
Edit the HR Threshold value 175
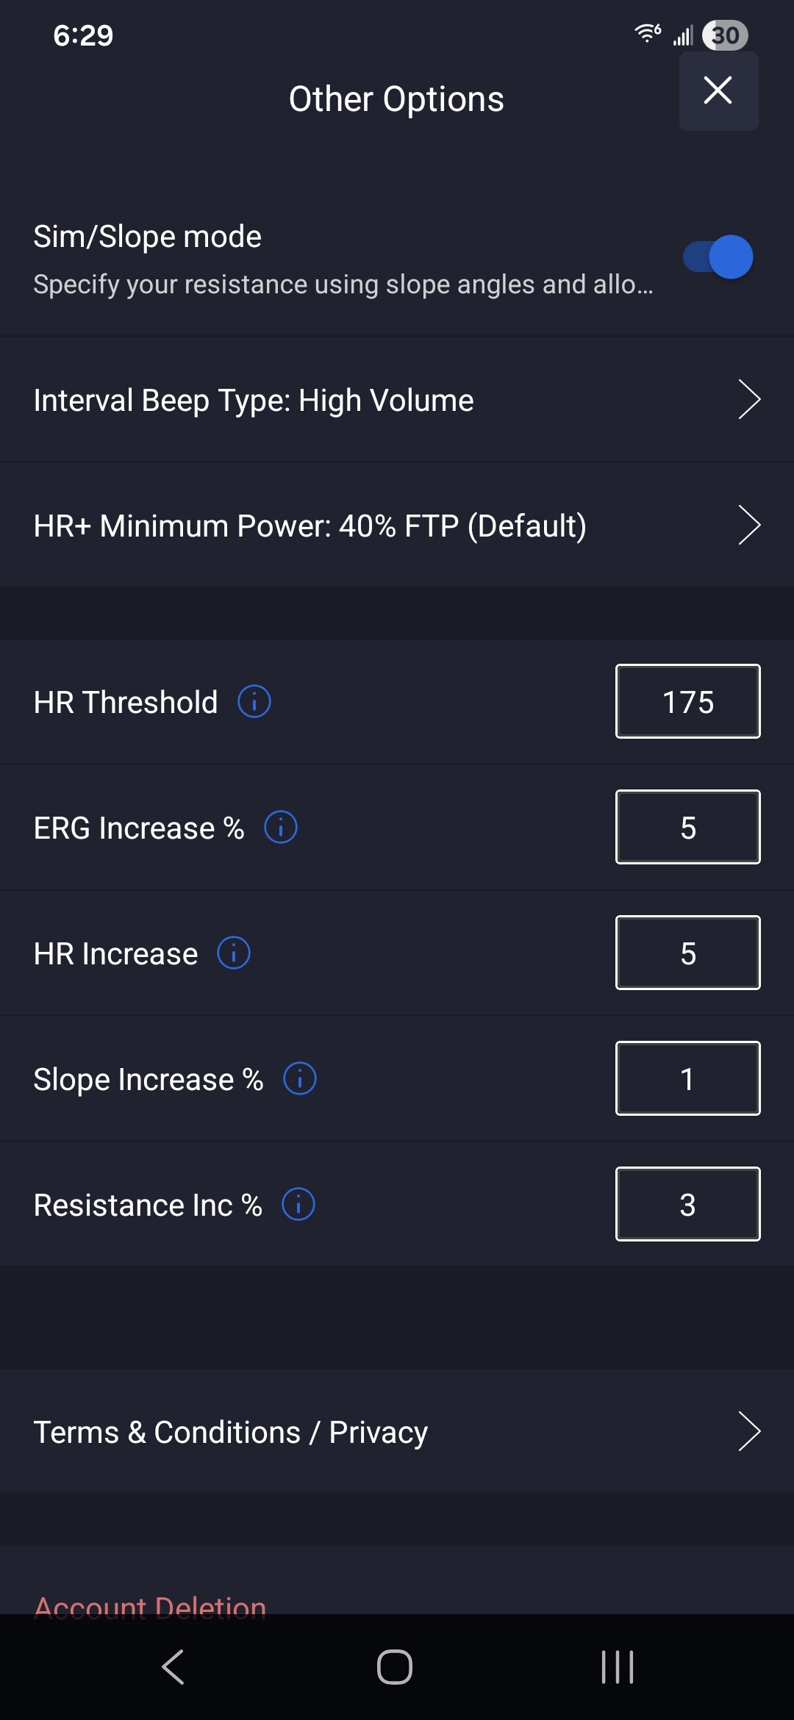pos(687,702)
